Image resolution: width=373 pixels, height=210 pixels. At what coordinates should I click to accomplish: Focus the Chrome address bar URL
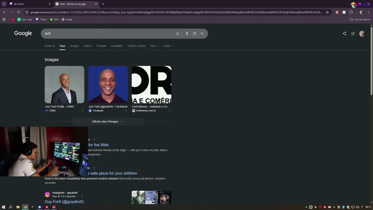[x=176, y=12]
